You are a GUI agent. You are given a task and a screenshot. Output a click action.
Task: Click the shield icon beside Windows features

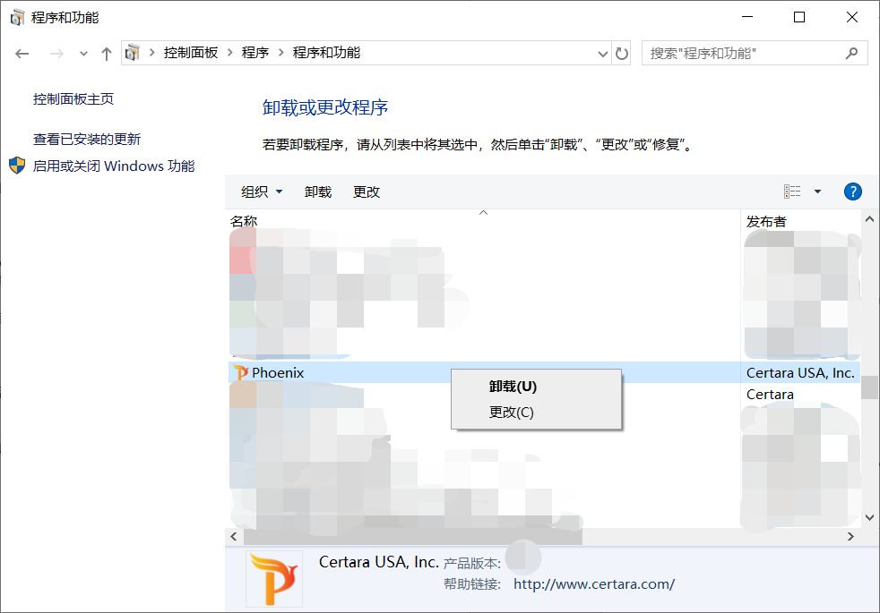click(17, 166)
